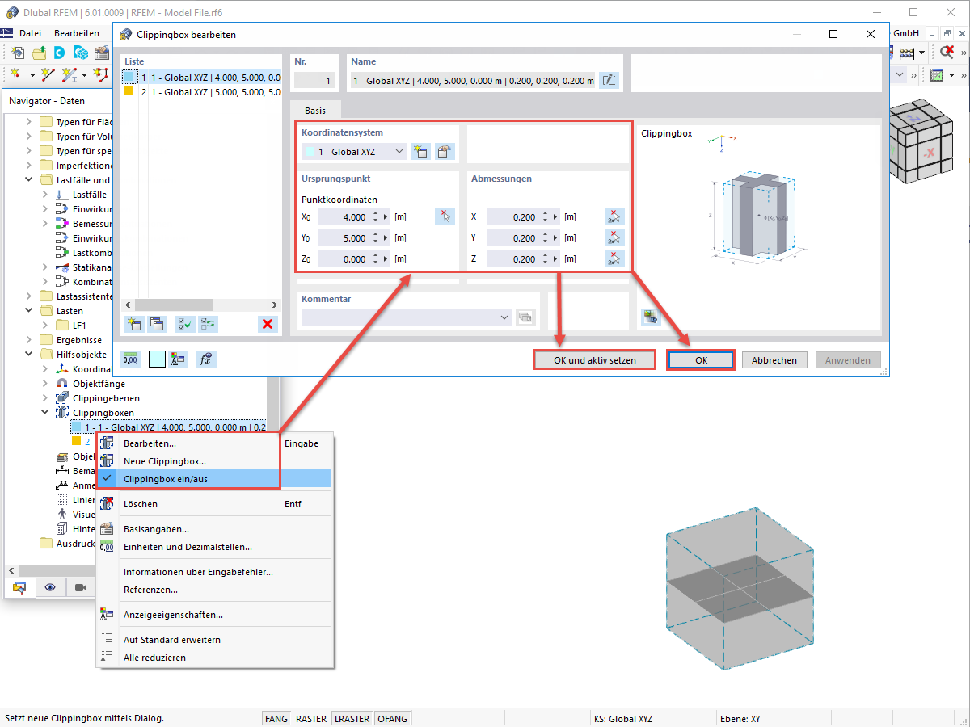Screen dimensions: 970x727
Task: Pick origin point graphically icon beside X0
Action: point(445,216)
